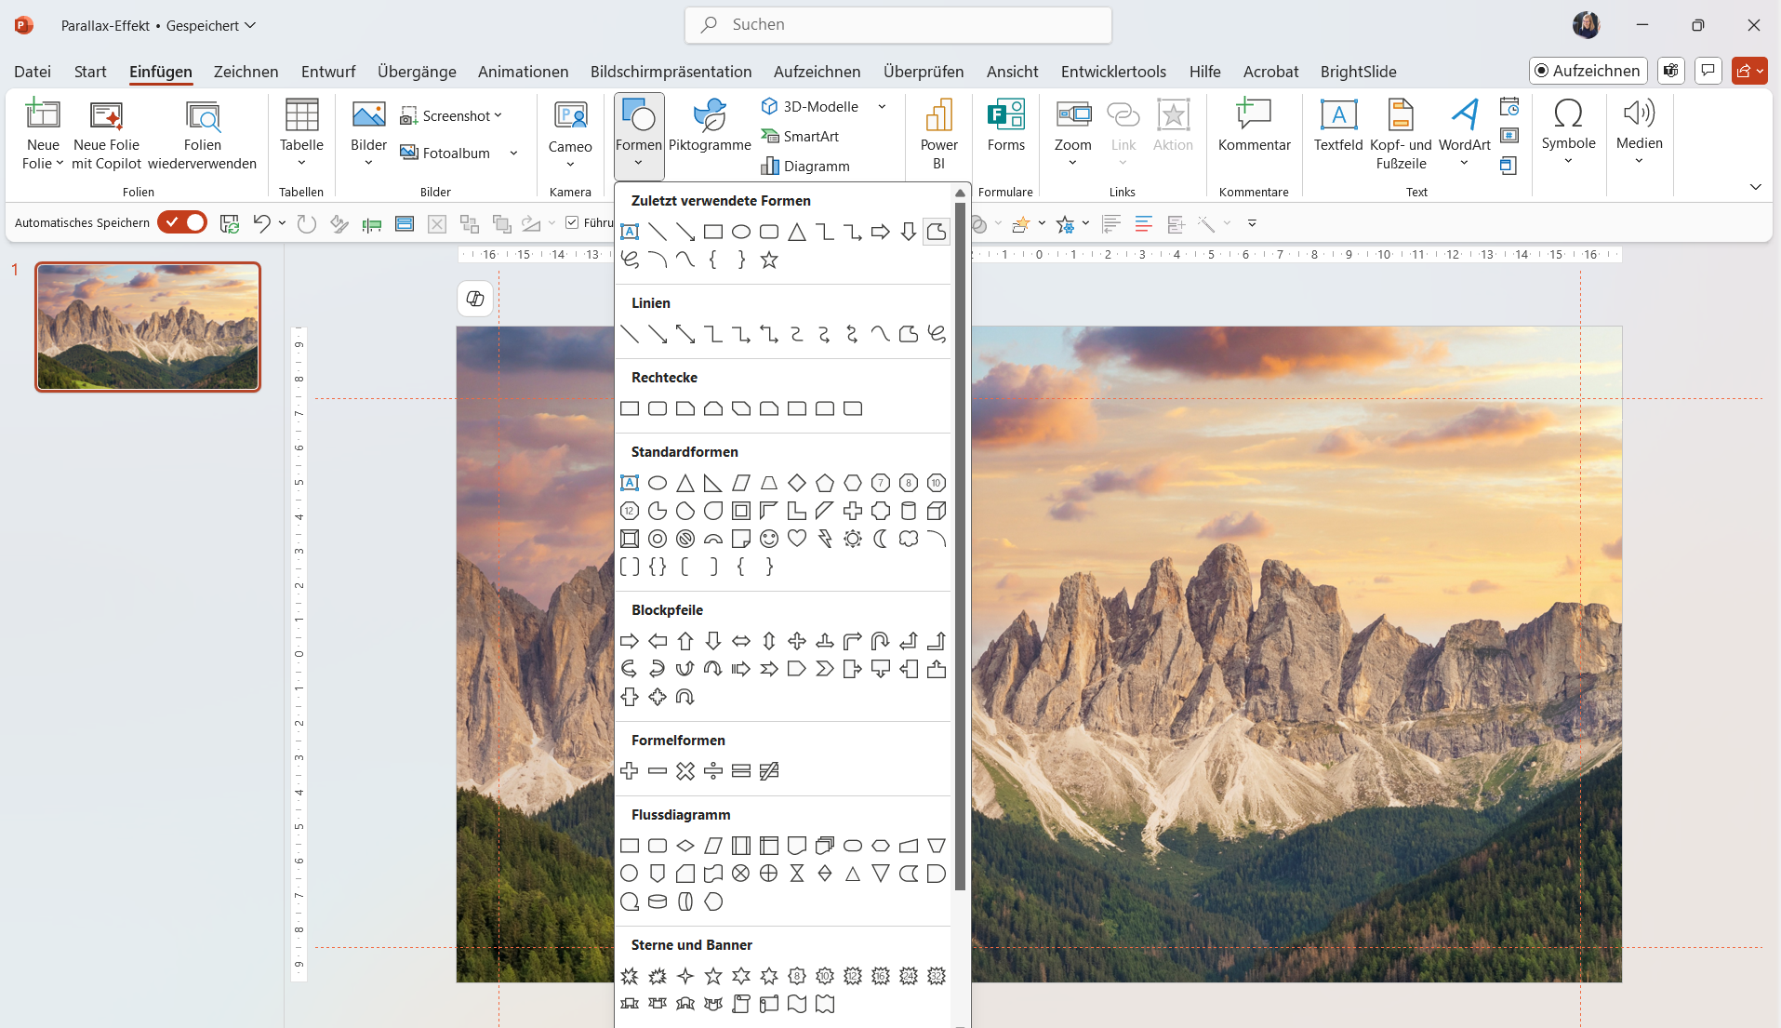The width and height of the screenshot is (1781, 1028).
Task: Choose the U-turn arrow in Blockpfeile
Action: [x=881, y=641]
